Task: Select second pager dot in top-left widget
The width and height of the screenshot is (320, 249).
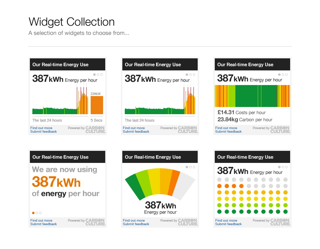Action: (x=98, y=75)
